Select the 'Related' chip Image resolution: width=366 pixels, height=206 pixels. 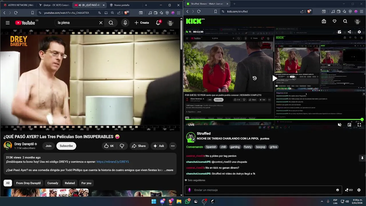point(70,183)
